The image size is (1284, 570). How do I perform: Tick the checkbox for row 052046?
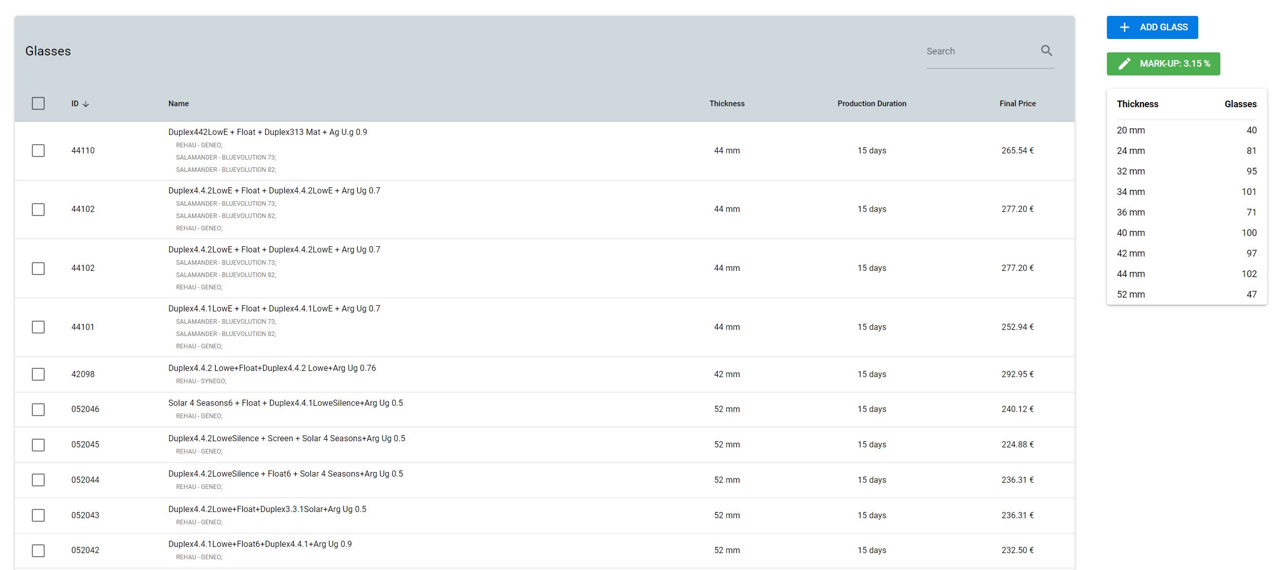[x=38, y=409]
